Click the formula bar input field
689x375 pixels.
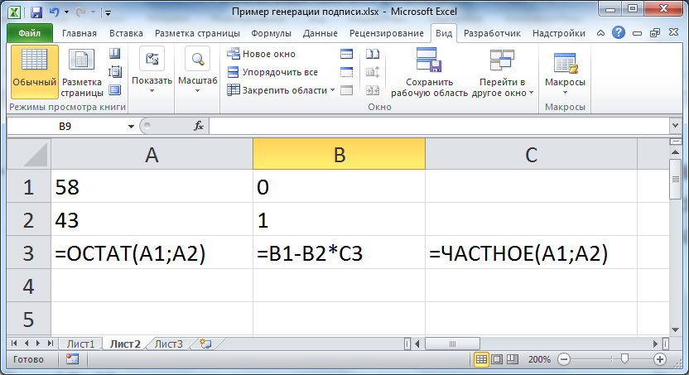pyautogui.click(x=439, y=126)
